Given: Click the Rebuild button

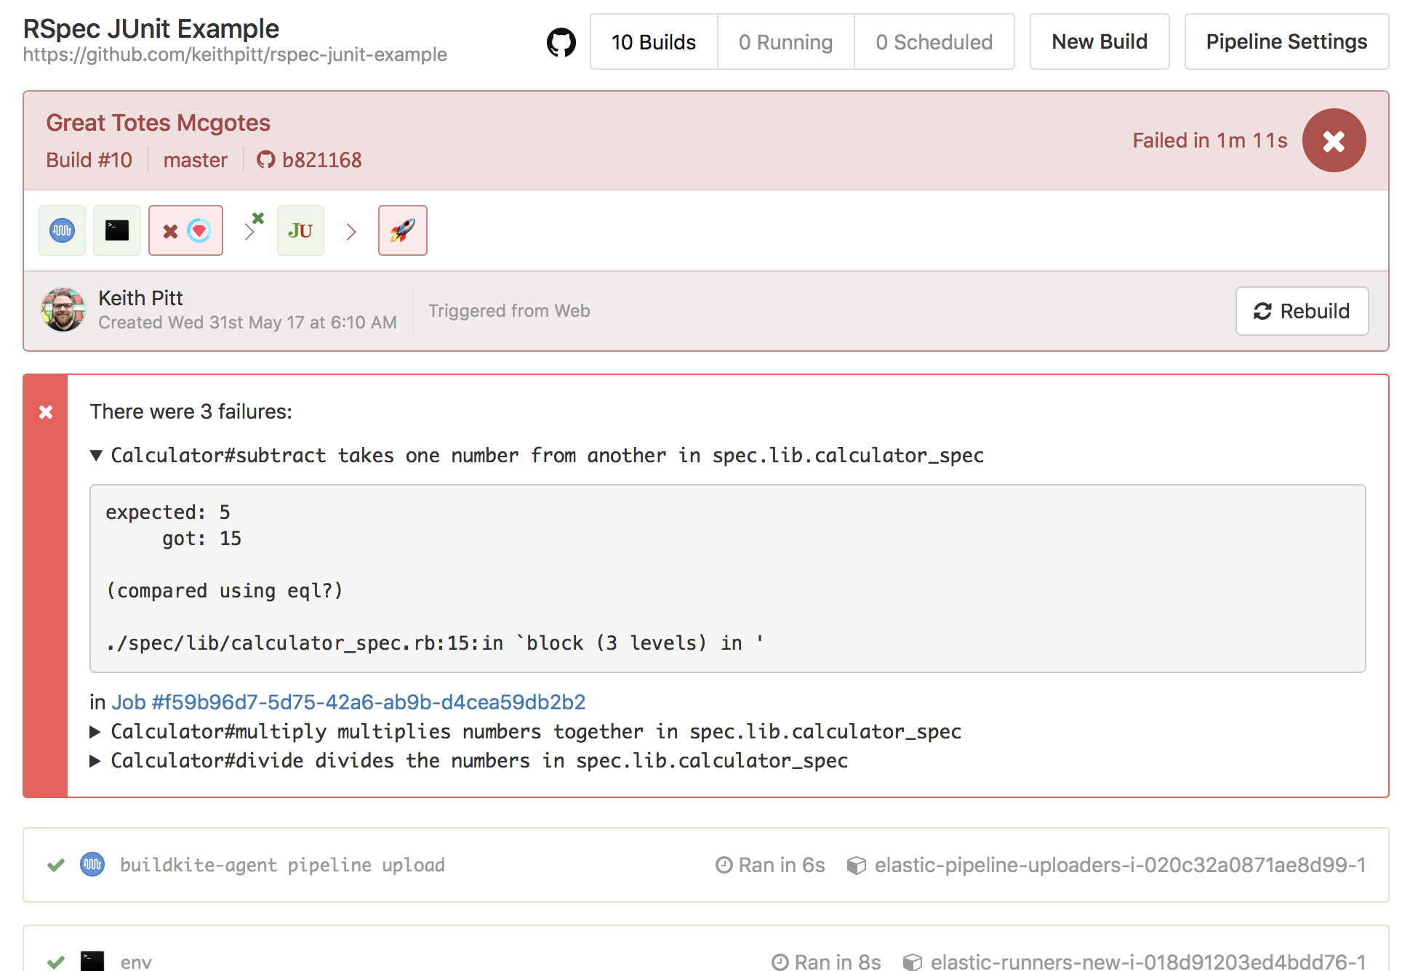Looking at the screenshot, I should point(1301,311).
